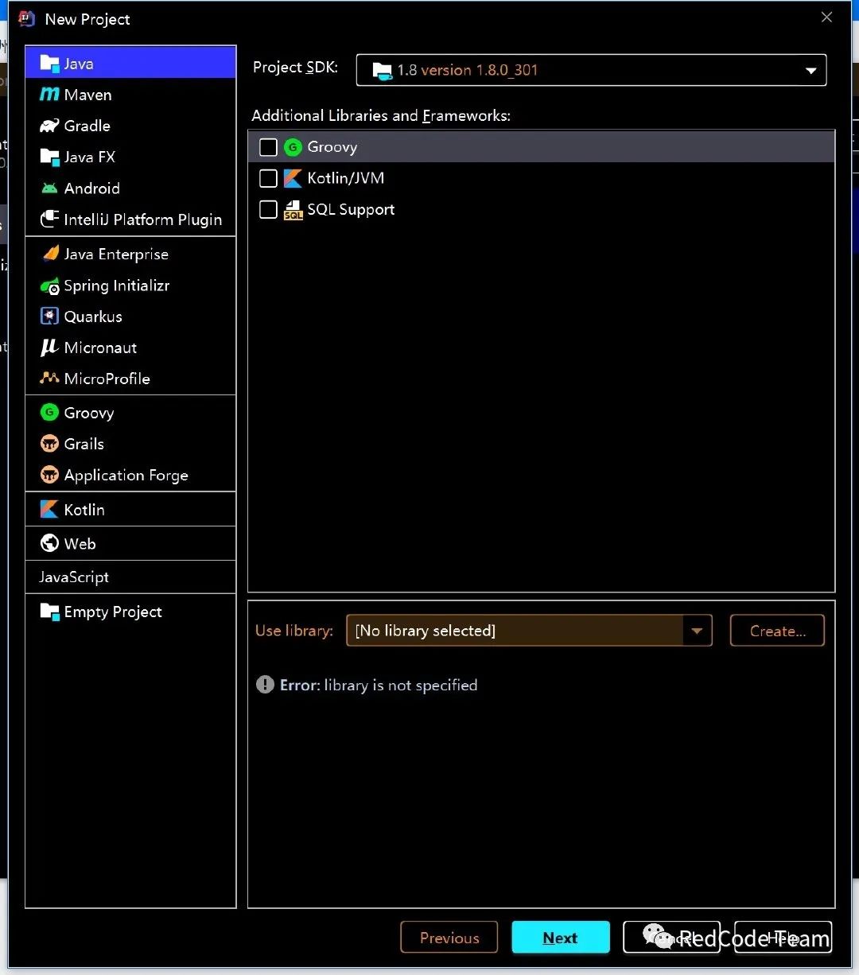Click the Create... library button

tap(777, 631)
